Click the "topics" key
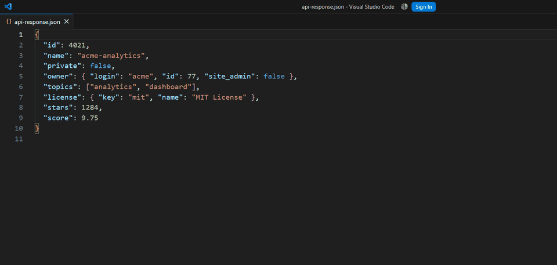 tap(60, 86)
